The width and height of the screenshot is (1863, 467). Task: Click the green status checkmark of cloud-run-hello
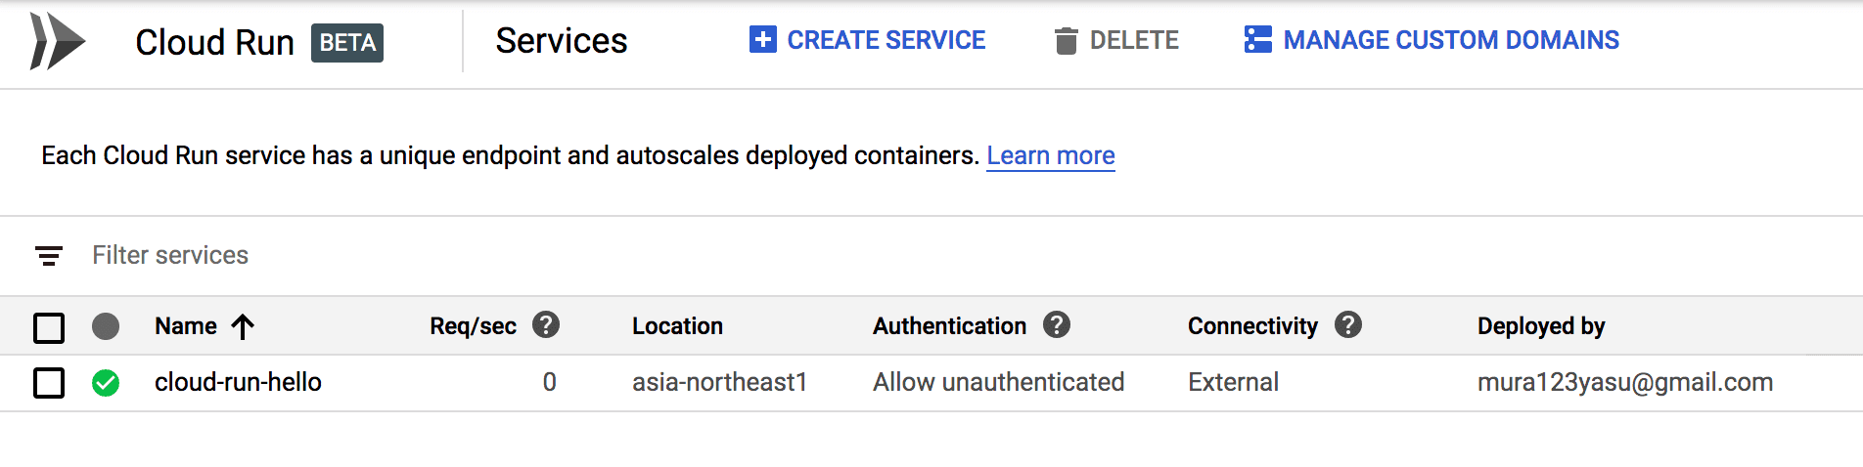coord(106,383)
